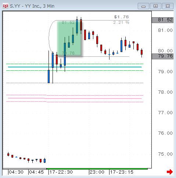Click the 78.00 price axis label
This screenshot has height=178, width=176.
[165, 92]
